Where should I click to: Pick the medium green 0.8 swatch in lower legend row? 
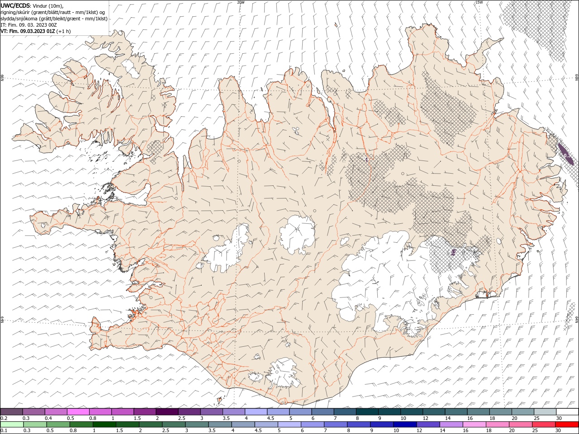[x=81, y=425]
